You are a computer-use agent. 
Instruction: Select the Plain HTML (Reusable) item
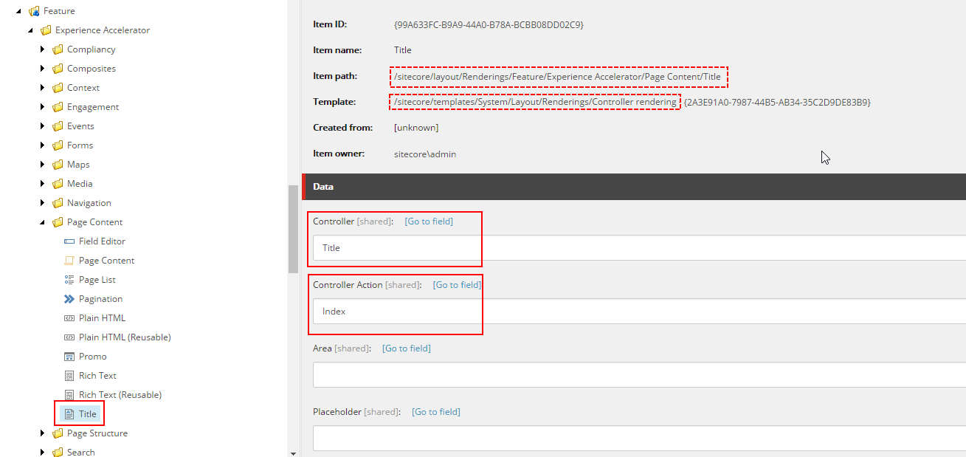(125, 337)
